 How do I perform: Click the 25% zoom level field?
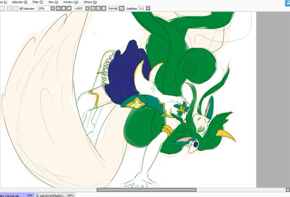coord(43,9)
